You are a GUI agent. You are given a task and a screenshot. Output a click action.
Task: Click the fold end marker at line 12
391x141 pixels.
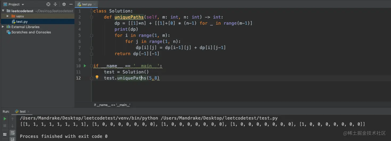pos(91,78)
